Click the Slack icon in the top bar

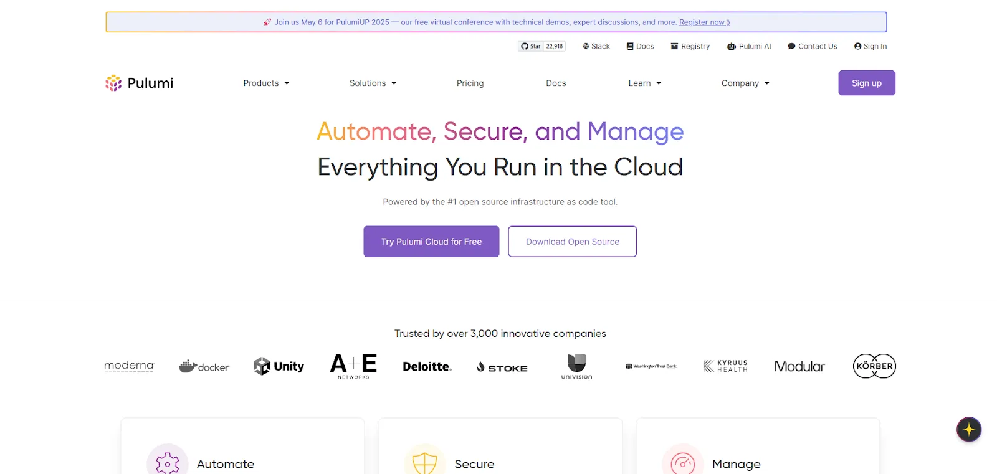pyautogui.click(x=586, y=46)
